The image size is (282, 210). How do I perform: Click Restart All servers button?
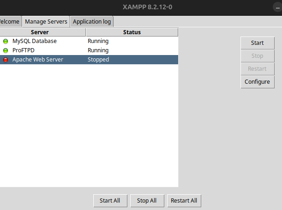click(184, 201)
